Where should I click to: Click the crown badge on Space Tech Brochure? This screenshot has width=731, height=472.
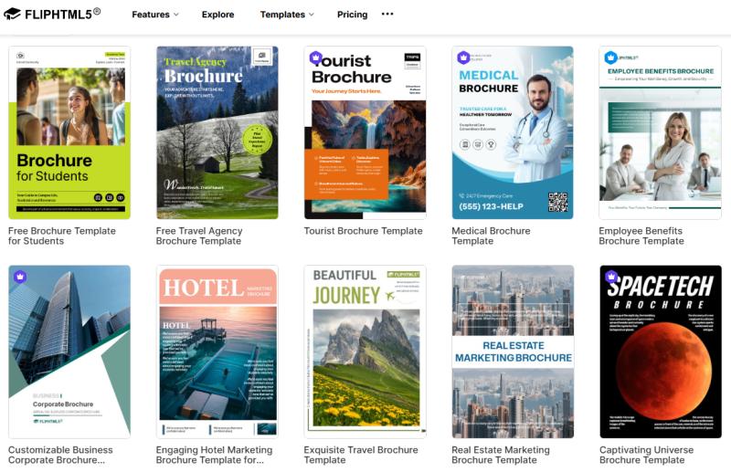[610, 277]
